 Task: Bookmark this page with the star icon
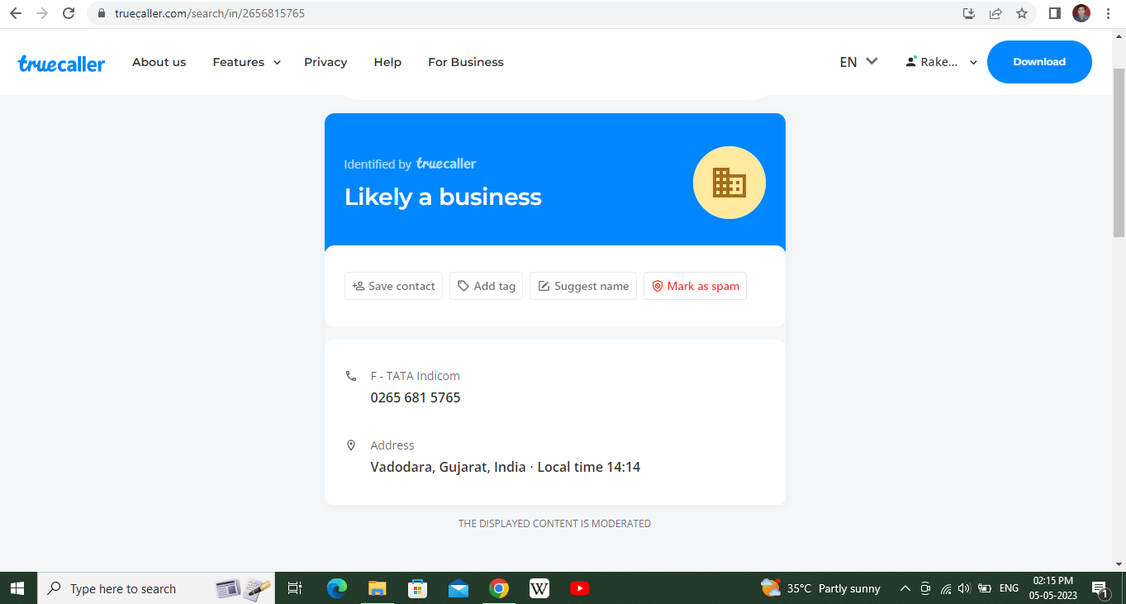coord(1022,13)
